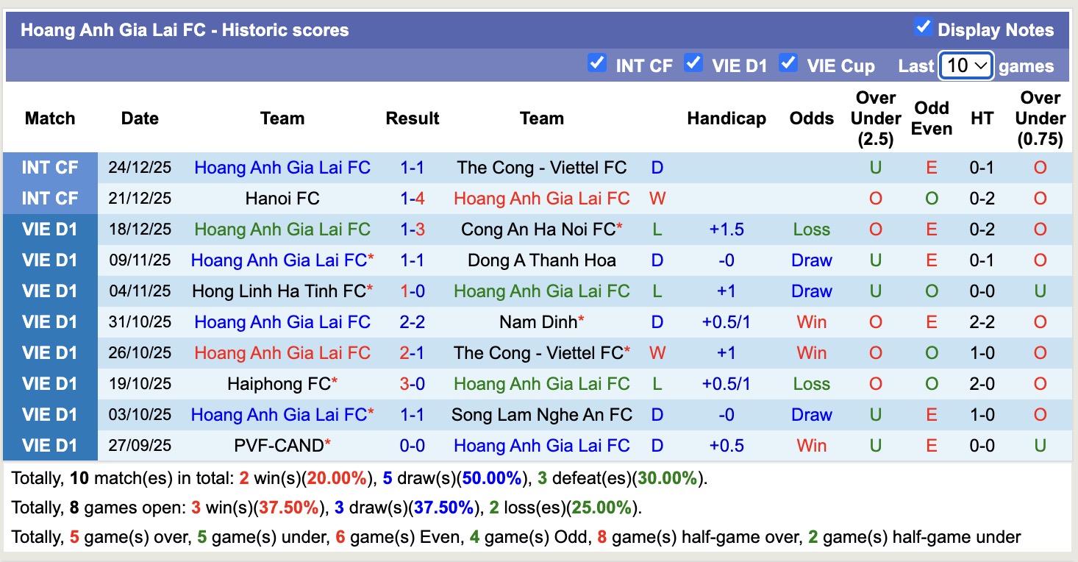Click the Handicap column header
This screenshot has height=562, width=1078.
pos(727,118)
